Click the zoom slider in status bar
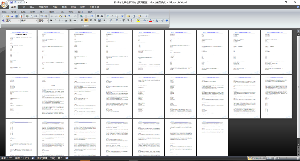This screenshot has height=161, width=300. [x=286, y=158]
